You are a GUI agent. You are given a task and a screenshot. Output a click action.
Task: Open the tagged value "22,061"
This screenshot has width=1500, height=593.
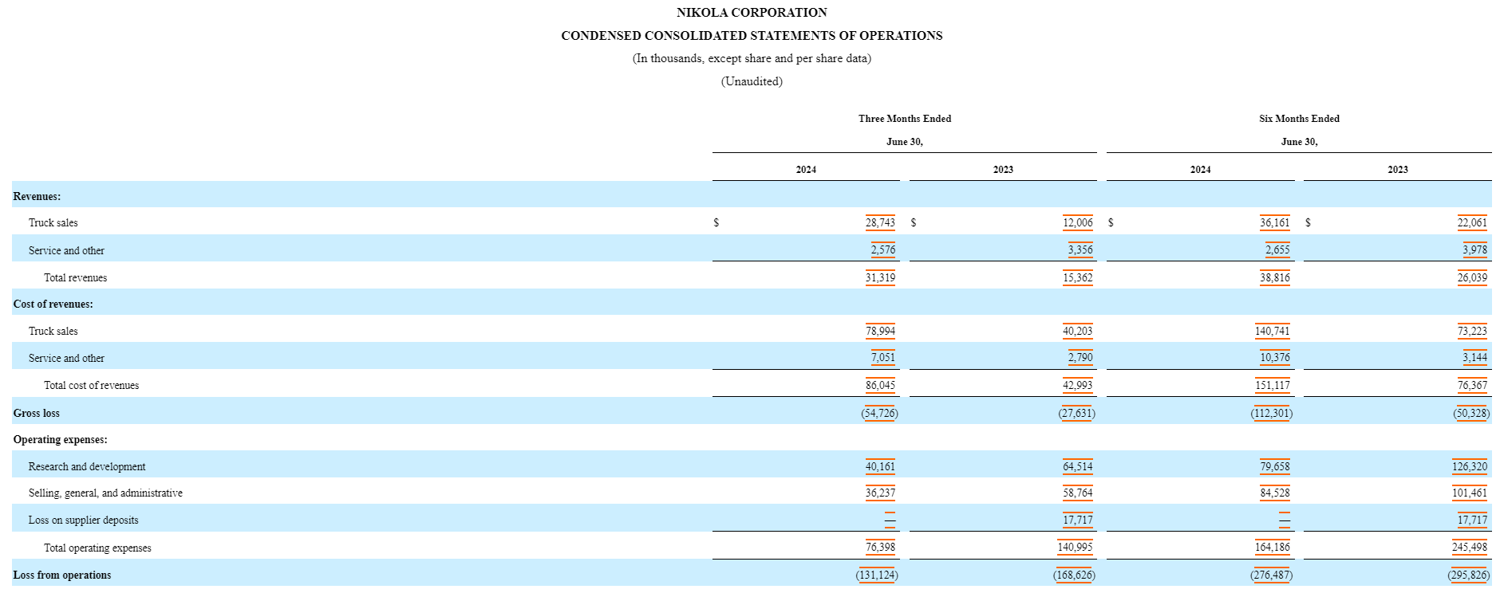pyautogui.click(x=1472, y=223)
